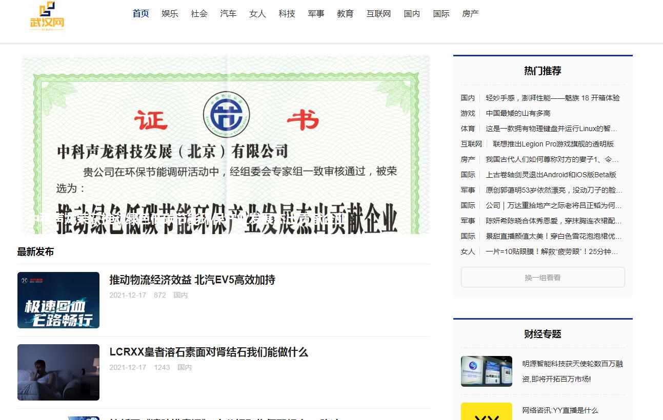
Task: Open article 原创郭蔼明53岁依然漂亮
Action: [554, 190]
